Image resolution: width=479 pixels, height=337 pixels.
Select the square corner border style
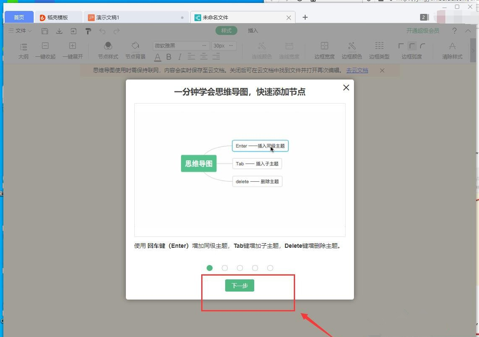[401, 46]
